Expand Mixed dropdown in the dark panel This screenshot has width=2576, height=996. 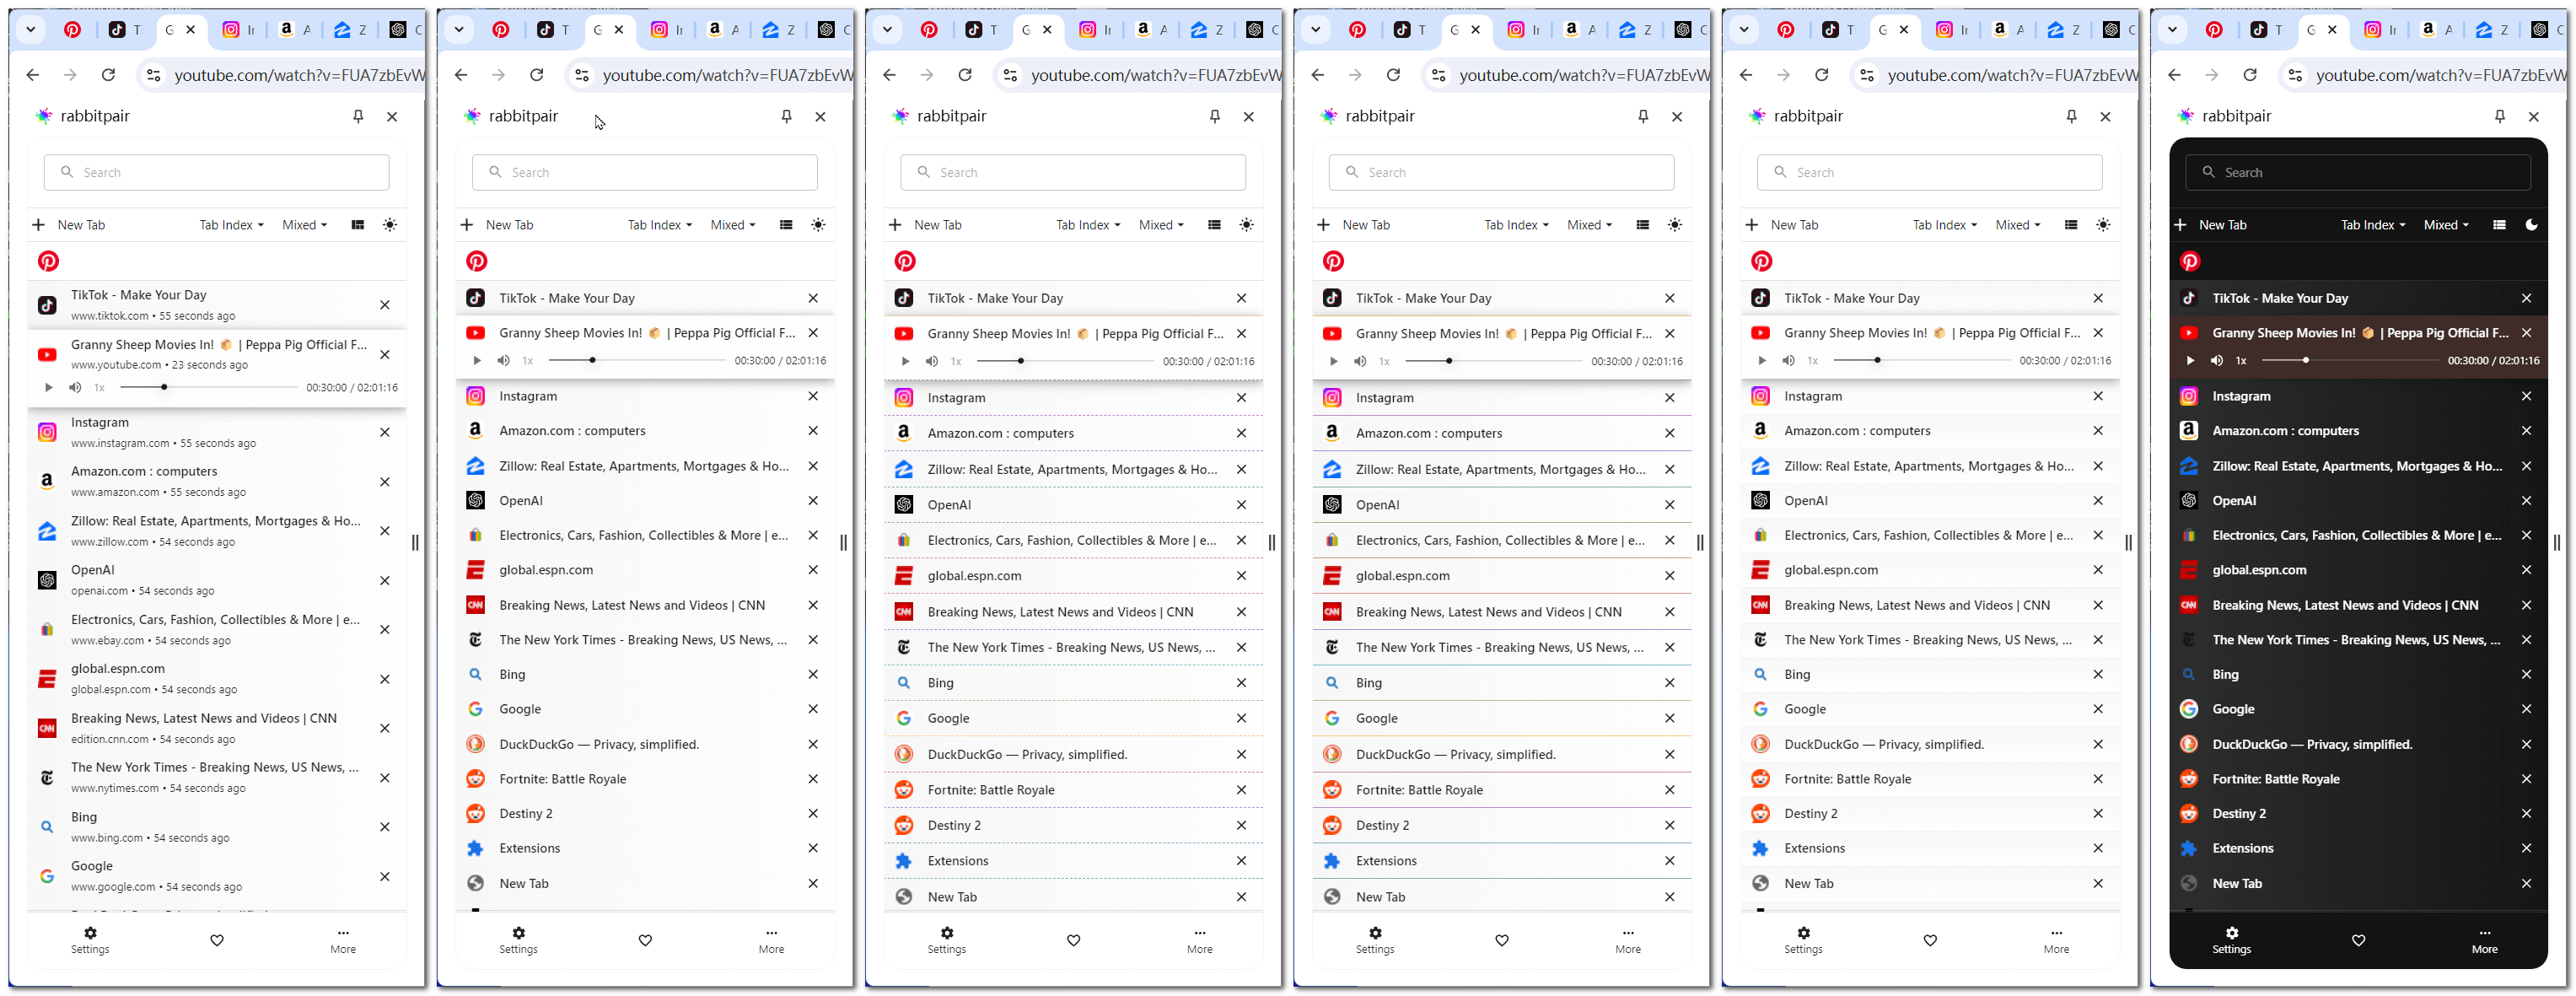coord(2446,225)
